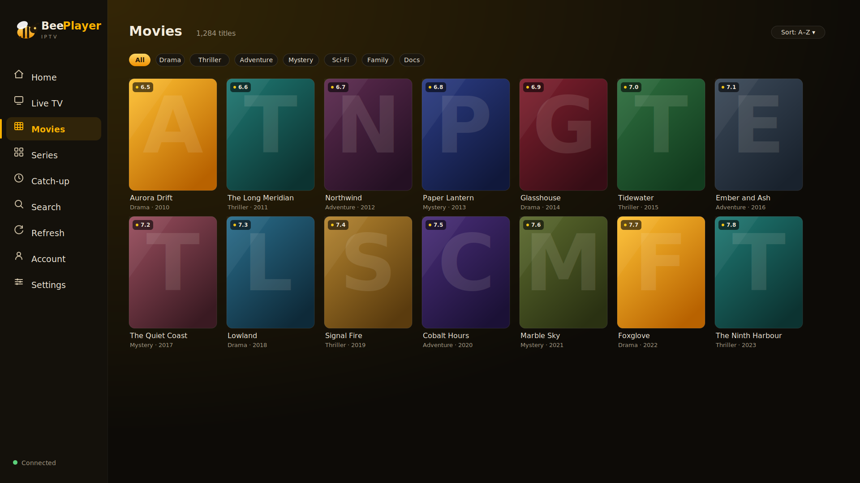Open Lowland poster
The image size is (860, 483).
[x=271, y=272]
